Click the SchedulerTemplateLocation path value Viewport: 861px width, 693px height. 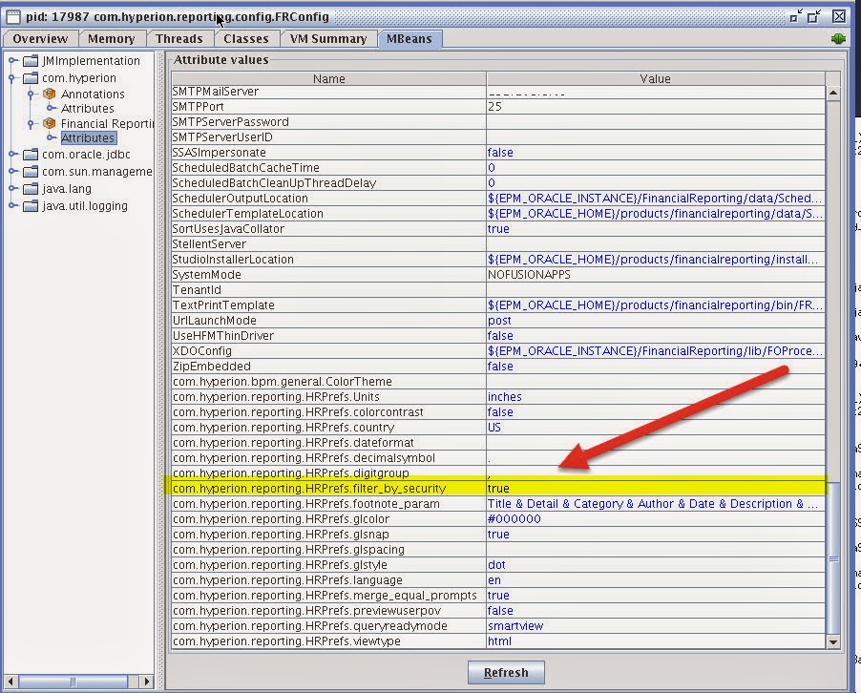[x=655, y=214]
